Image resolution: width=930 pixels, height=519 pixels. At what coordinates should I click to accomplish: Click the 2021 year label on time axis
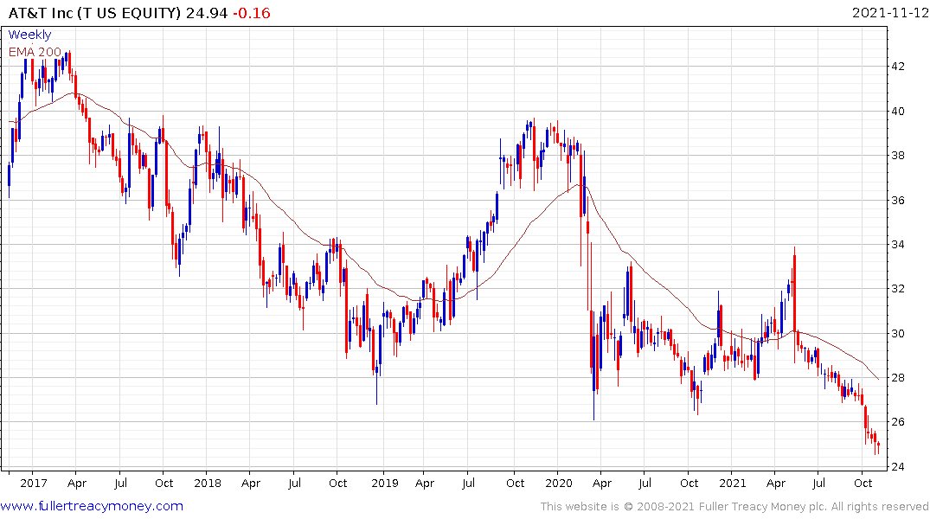pos(733,484)
